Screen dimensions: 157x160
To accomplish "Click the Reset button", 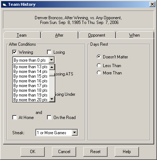I will pyautogui.click(x=95, y=152).
